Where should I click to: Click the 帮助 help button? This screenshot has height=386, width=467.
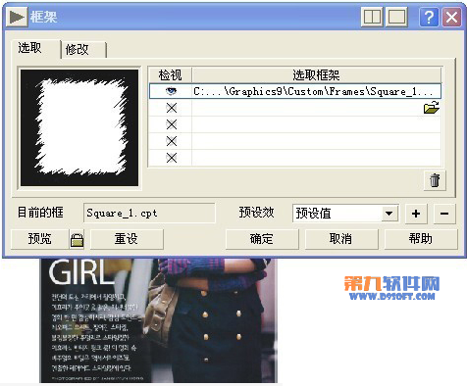(x=421, y=239)
